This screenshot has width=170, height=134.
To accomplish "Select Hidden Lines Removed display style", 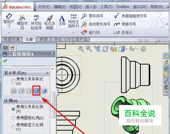I will pyautogui.click(x=29, y=91).
